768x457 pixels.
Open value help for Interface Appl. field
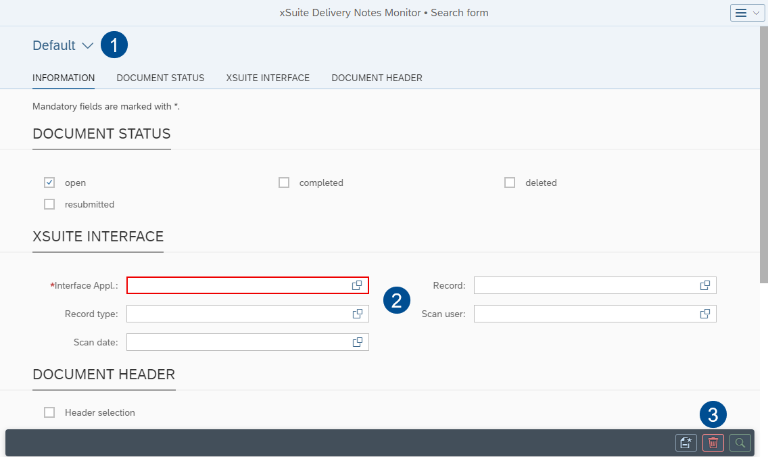click(357, 285)
